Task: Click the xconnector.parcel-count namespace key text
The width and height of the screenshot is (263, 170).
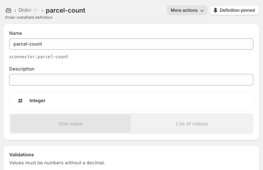Action: [39, 57]
